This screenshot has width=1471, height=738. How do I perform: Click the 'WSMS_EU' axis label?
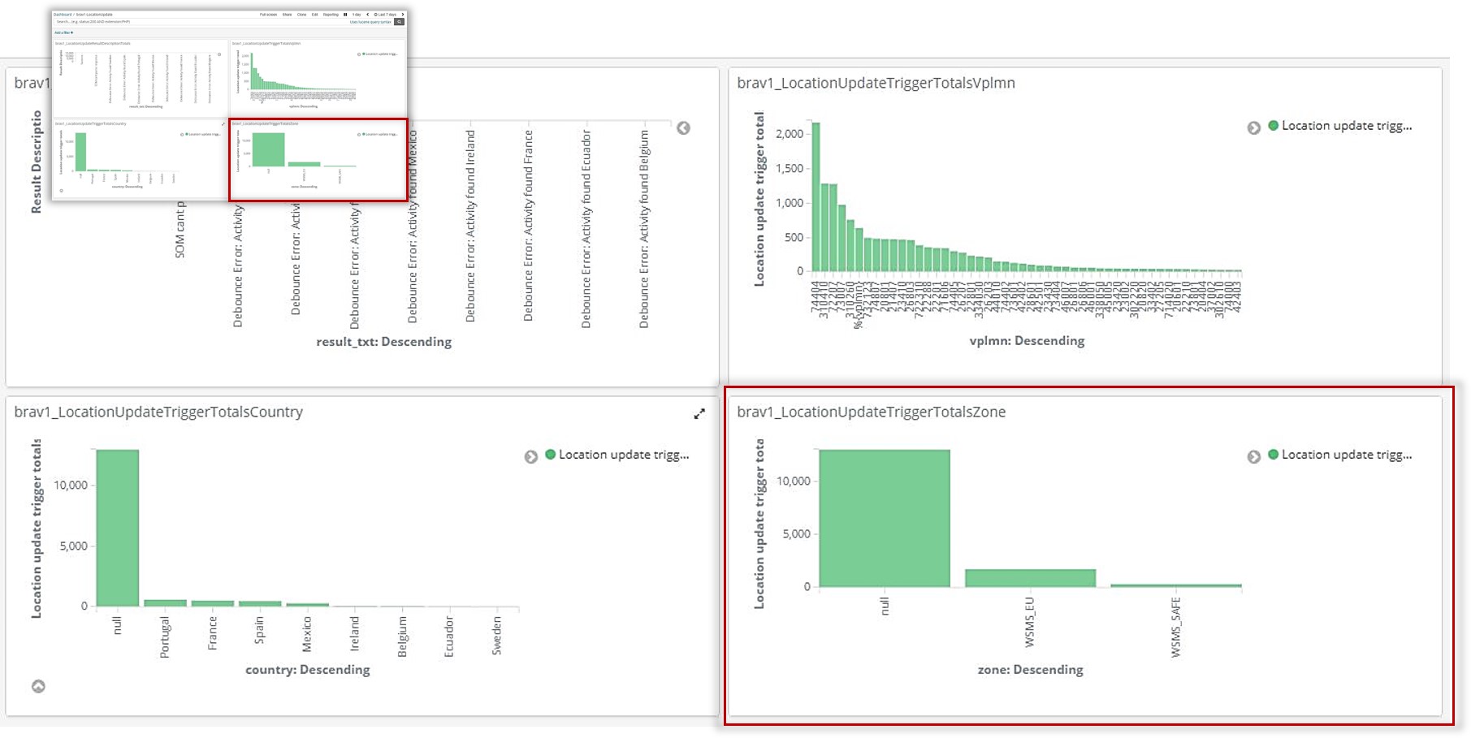pos(1030,622)
